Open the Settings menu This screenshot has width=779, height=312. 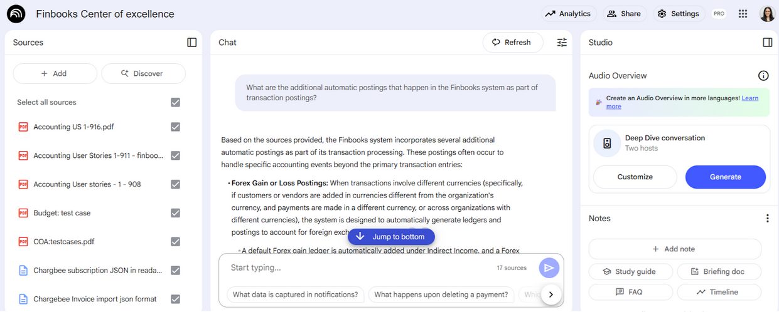[678, 14]
